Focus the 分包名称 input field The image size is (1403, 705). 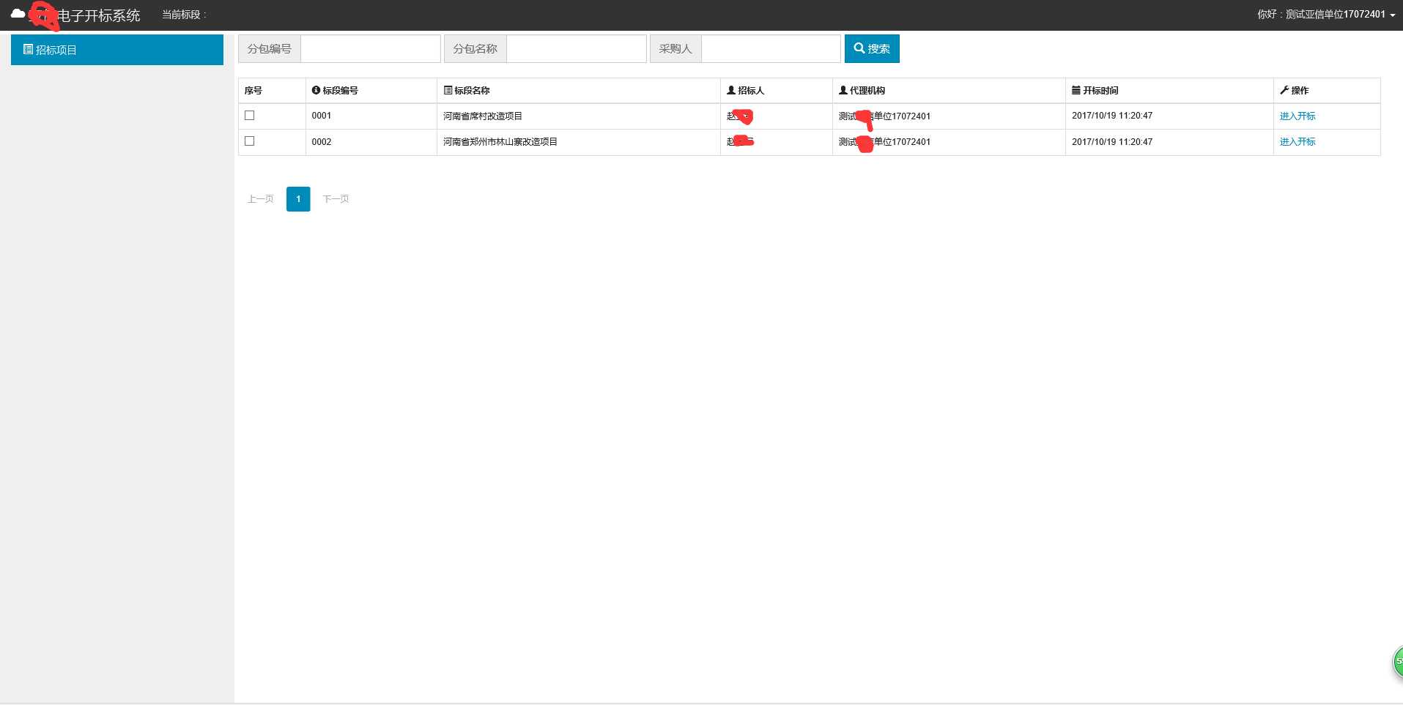click(577, 49)
